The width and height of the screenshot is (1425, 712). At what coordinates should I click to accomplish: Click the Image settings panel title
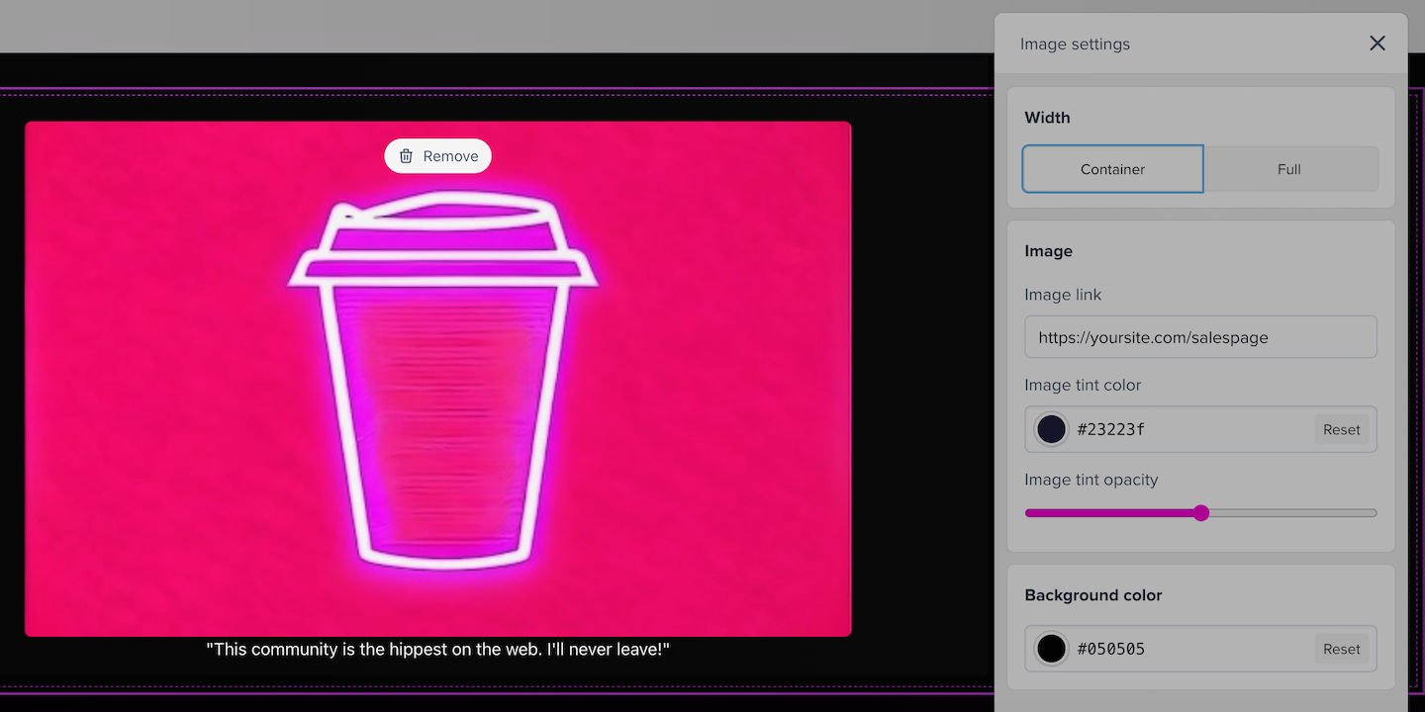(1075, 44)
